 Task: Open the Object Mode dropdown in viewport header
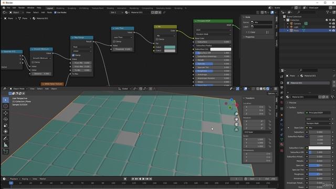(x=18, y=89)
